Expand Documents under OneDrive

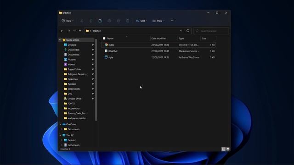[x=62, y=129]
